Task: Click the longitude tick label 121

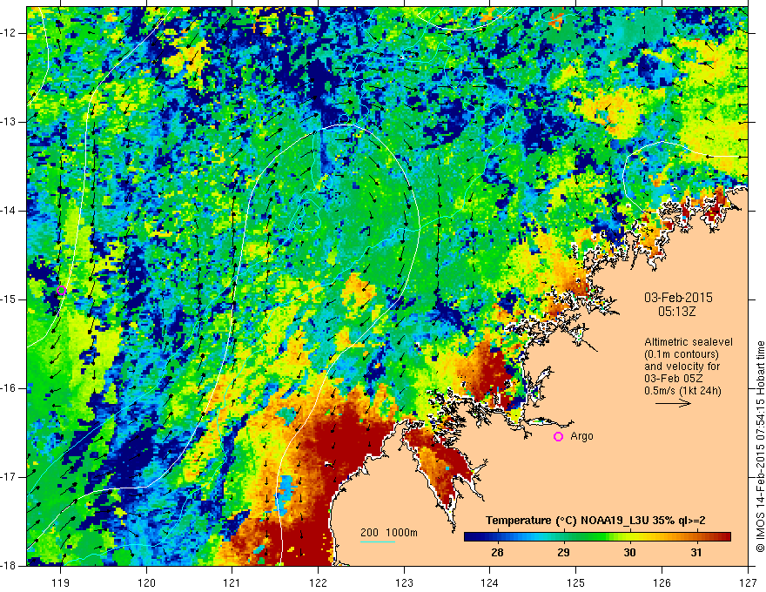Action: click(x=232, y=582)
